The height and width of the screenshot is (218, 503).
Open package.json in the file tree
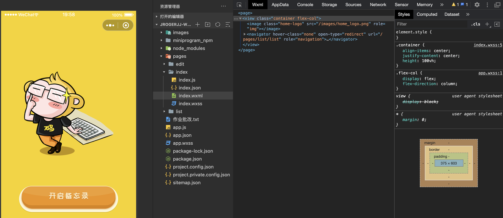[x=193, y=159]
